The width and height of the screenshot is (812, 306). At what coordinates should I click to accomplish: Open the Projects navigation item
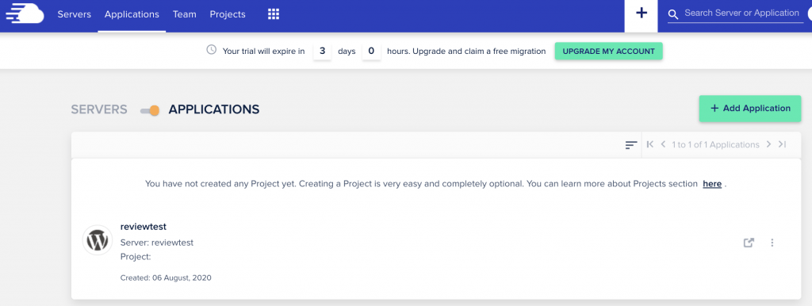tap(228, 14)
